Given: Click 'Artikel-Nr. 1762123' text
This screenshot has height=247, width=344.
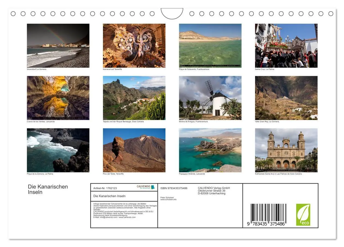Looking at the screenshot, I should (x=105, y=188).
